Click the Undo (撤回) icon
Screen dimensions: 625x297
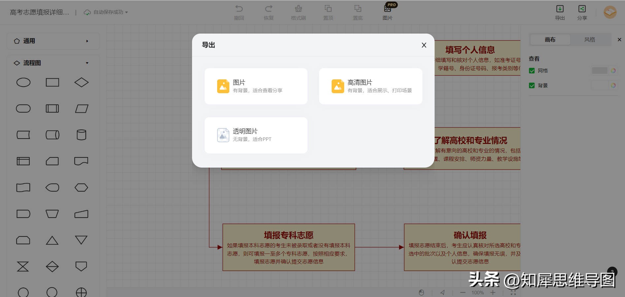239,12
